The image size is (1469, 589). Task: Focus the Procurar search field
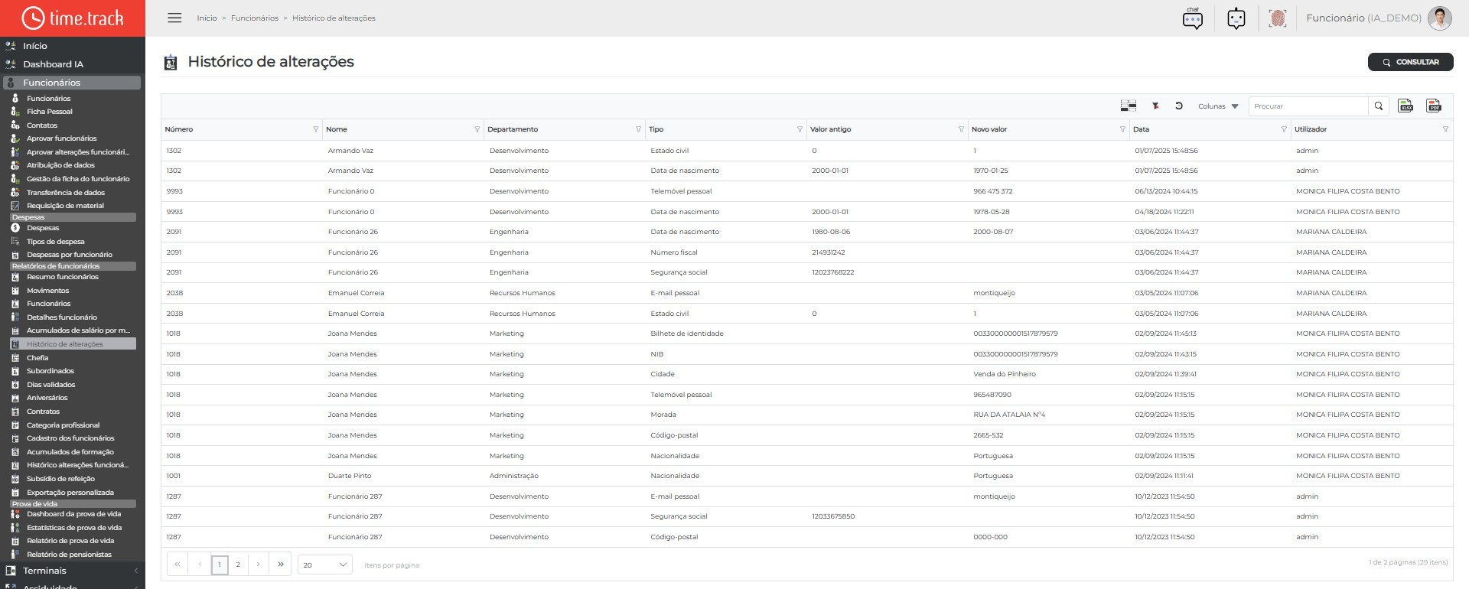[x=1308, y=106]
